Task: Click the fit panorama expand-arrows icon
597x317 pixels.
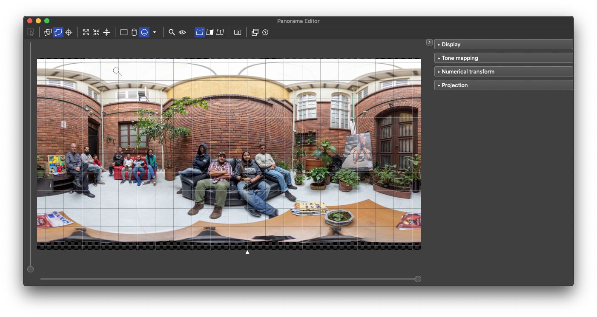Action: click(86, 32)
